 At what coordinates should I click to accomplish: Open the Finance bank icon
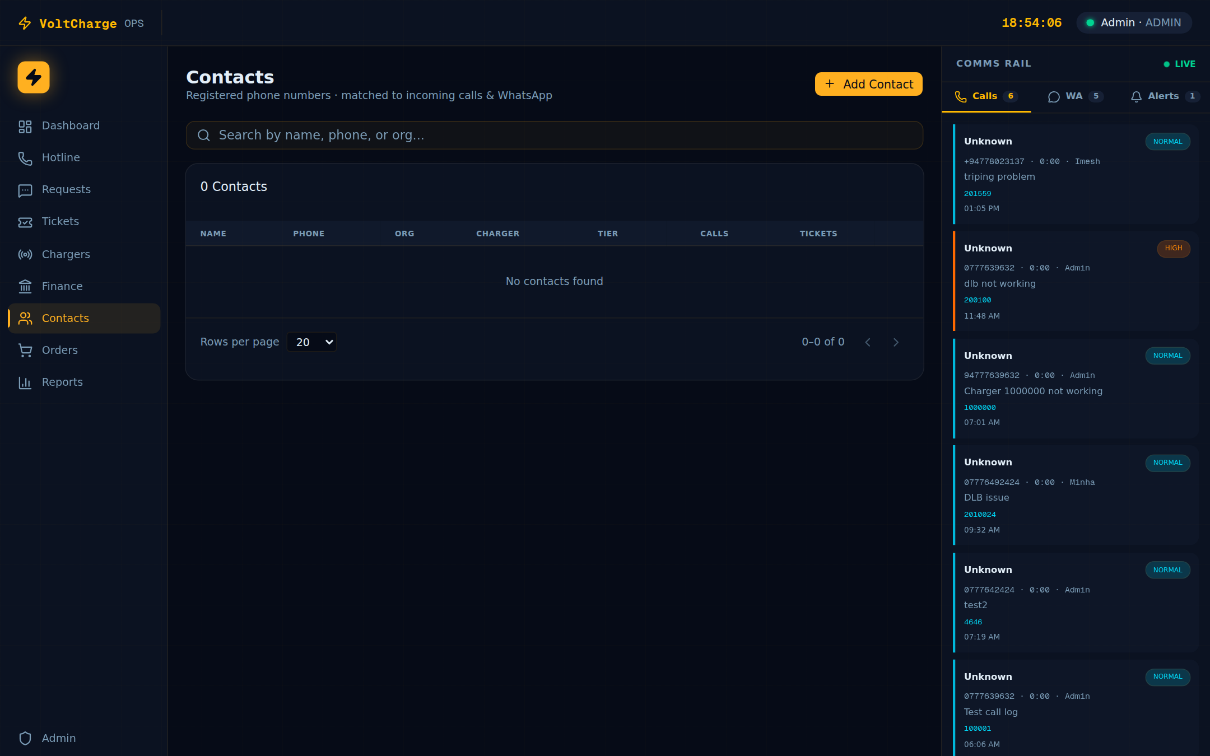point(25,286)
